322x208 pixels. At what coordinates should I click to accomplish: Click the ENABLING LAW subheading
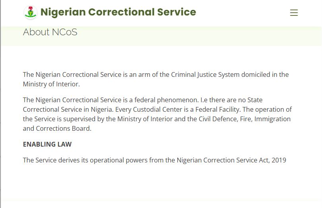click(47, 144)
